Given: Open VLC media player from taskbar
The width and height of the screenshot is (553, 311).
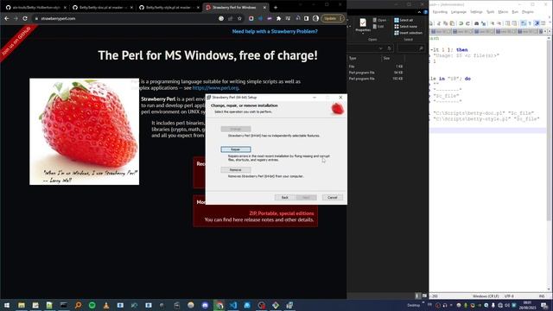Looking at the screenshot, I should [106, 305].
